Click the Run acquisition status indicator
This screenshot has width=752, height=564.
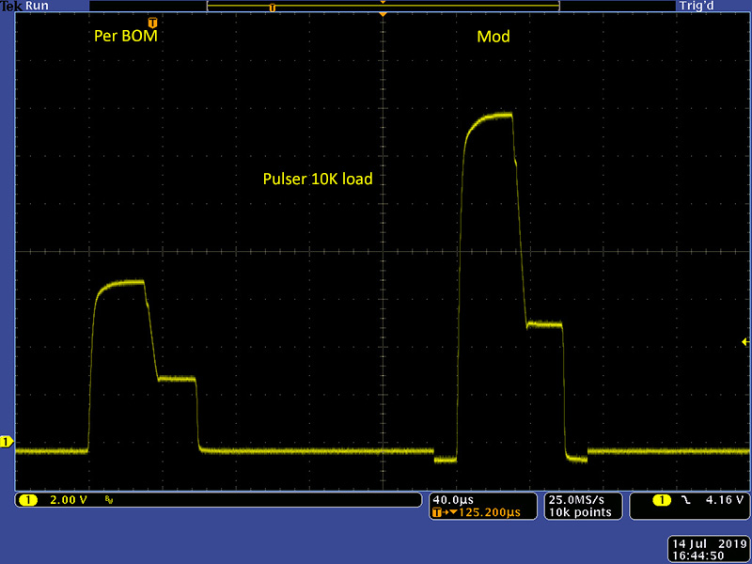coord(36,6)
